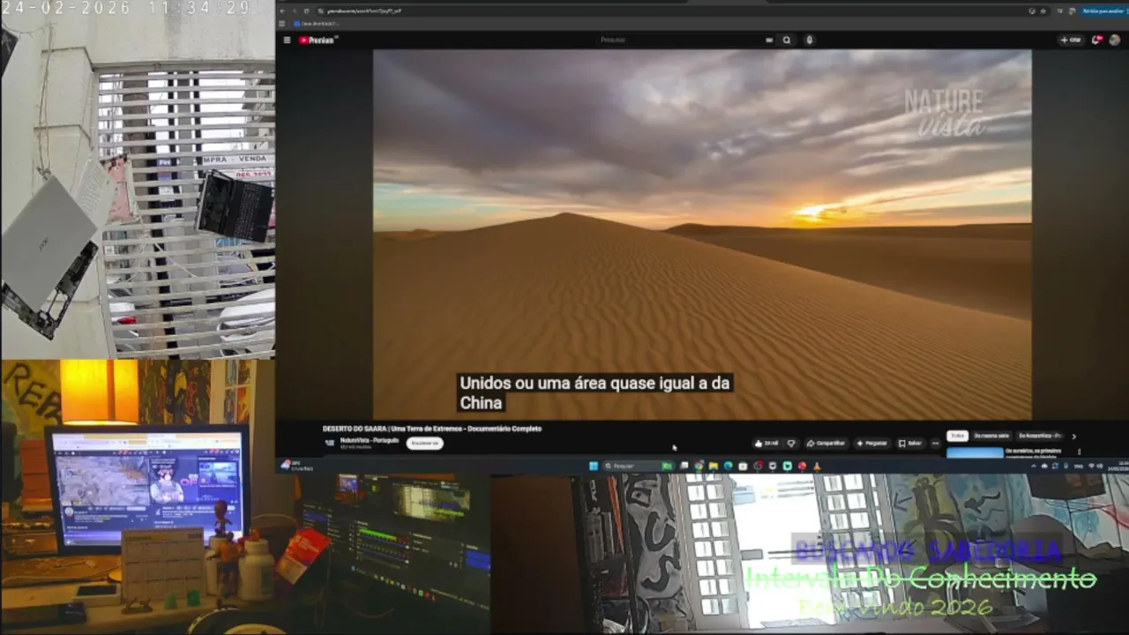Open the NatureVista channel avatar

[x=330, y=443]
